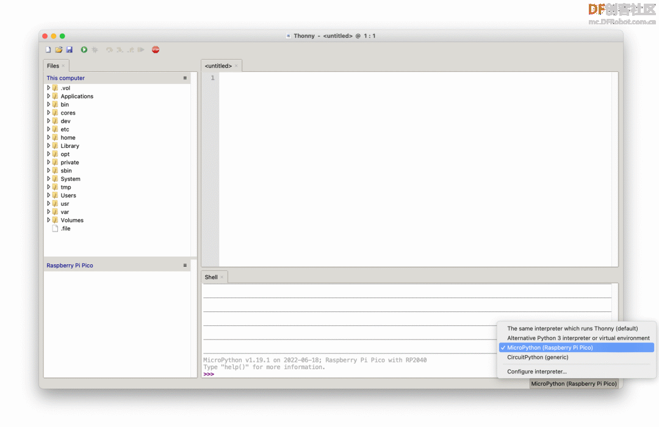659x427 pixels.
Task: Create a new file via toolbar
Action: click(x=48, y=49)
